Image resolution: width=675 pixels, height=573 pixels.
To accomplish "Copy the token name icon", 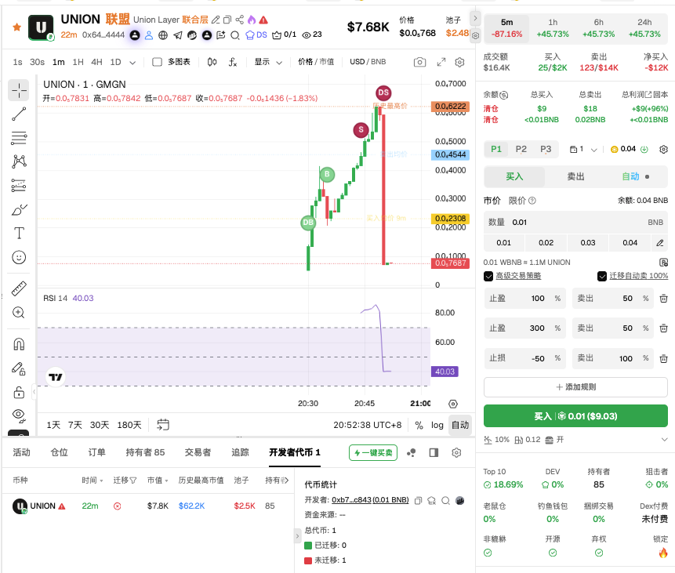I will (x=227, y=20).
